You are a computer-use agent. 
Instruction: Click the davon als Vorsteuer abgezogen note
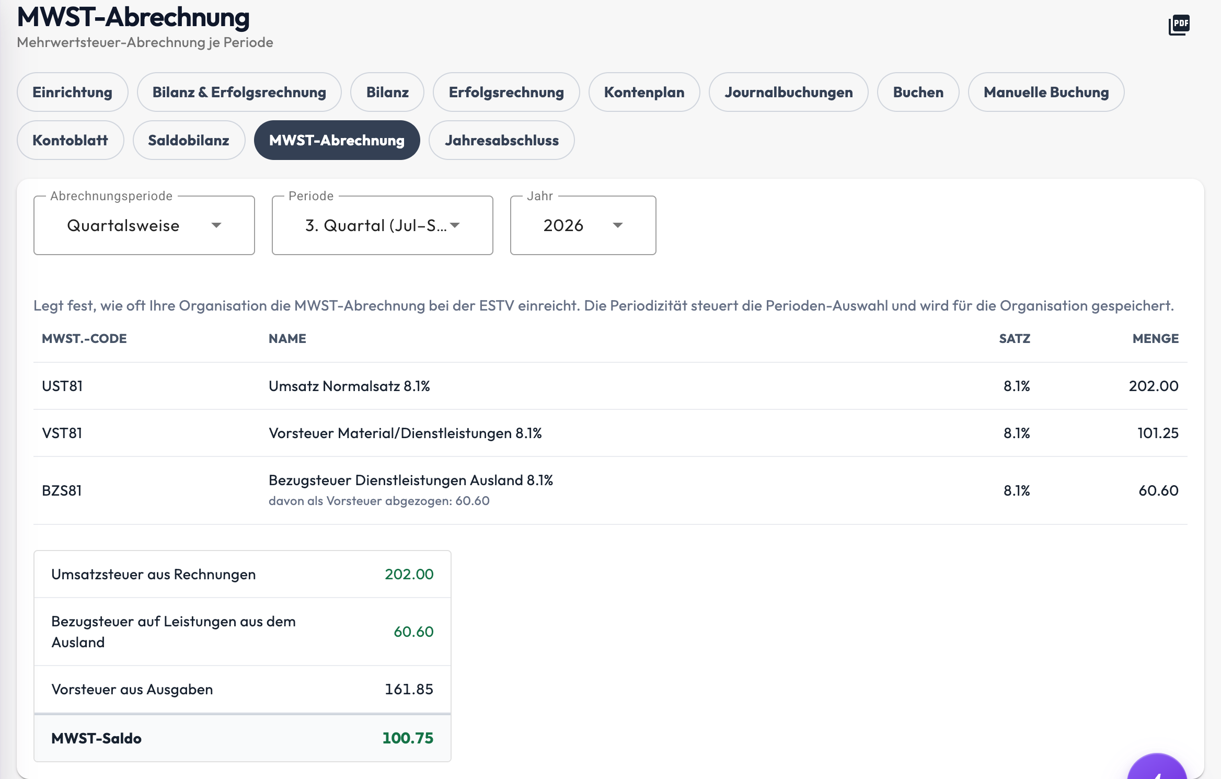(x=379, y=501)
